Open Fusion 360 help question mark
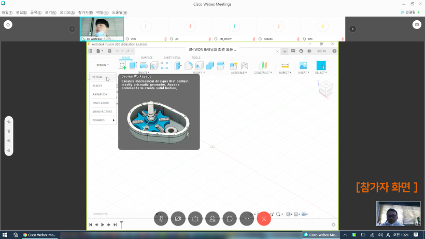 (334, 51)
